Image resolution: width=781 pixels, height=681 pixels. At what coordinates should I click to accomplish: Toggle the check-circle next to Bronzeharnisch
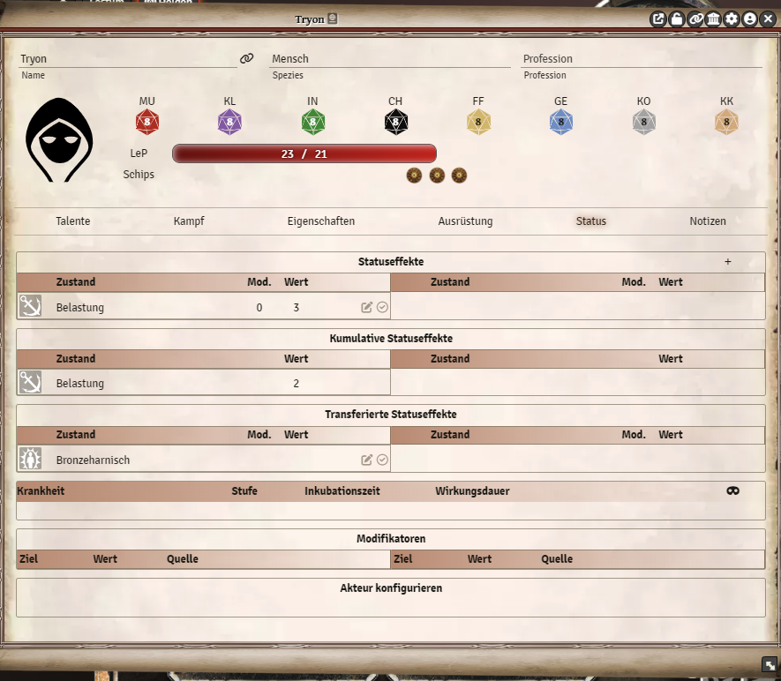(x=381, y=459)
